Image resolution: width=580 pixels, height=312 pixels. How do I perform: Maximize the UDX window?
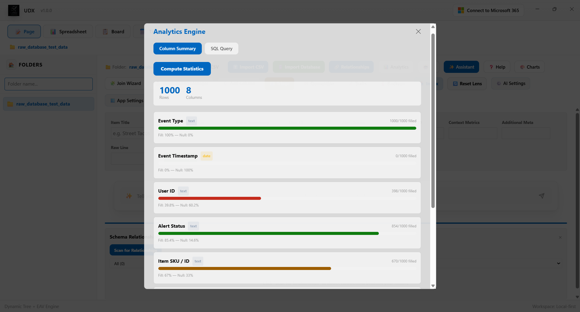click(x=554, y=9)
